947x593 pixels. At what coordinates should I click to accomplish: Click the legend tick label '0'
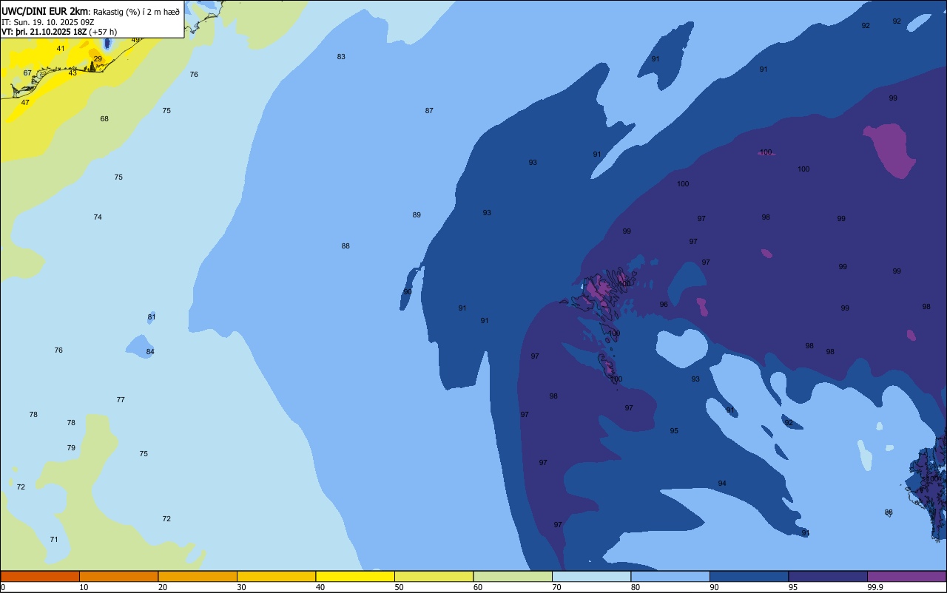tap(3, 587)
